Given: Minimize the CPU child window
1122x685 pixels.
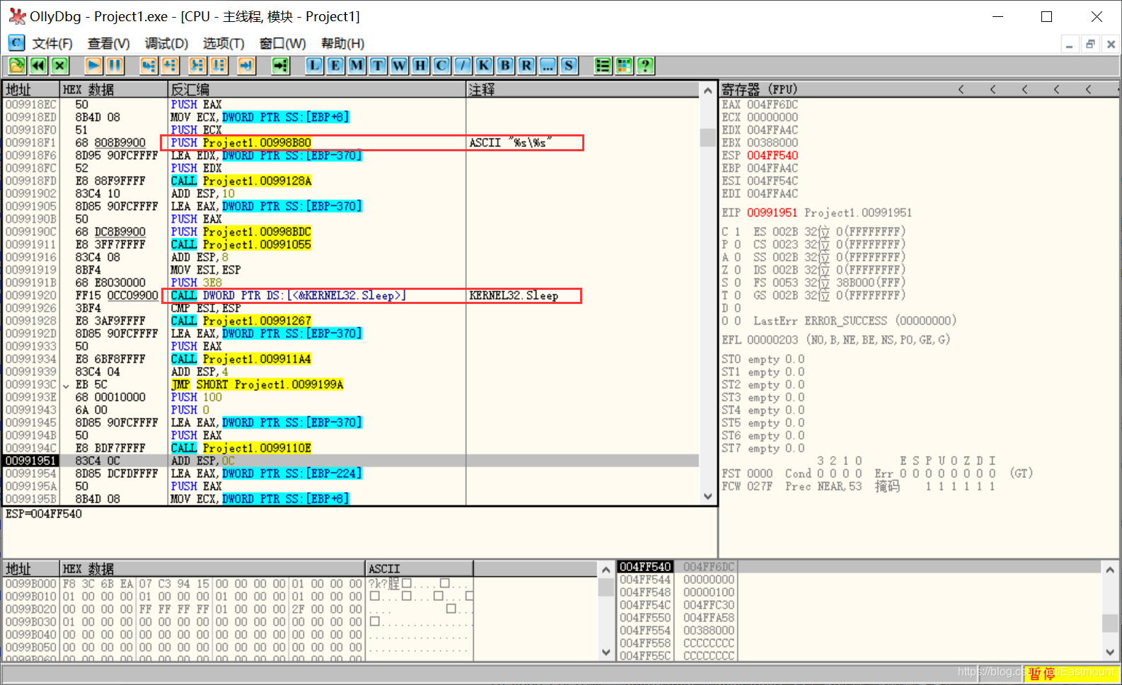Looking at the screenshot, I should coord(1070,44).
